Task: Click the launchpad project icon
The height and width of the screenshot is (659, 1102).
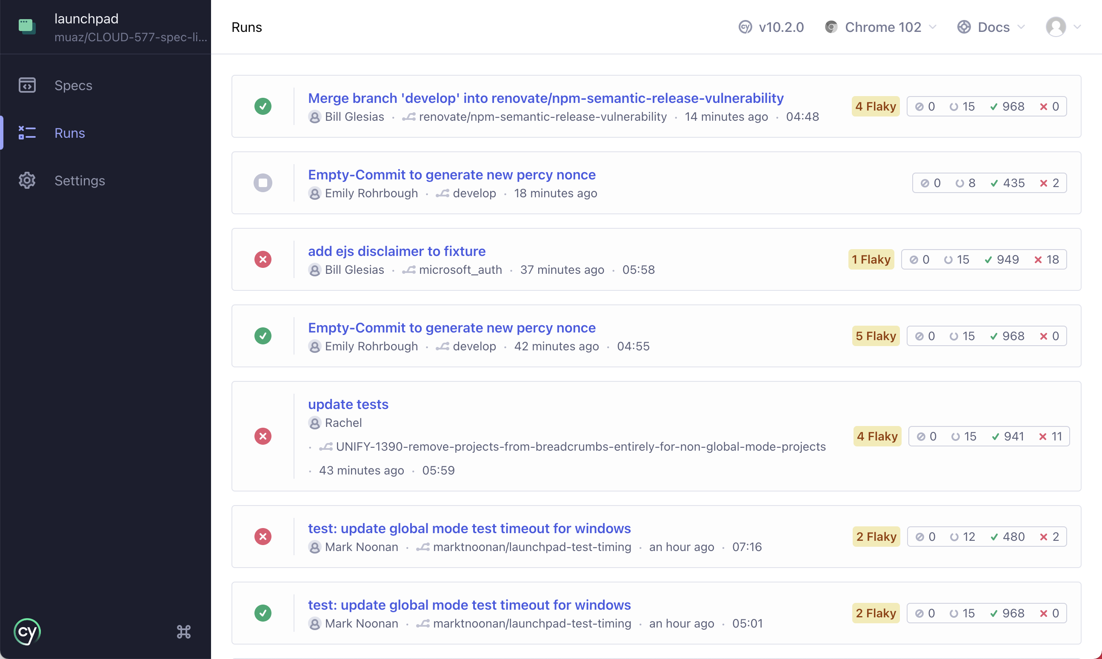Action: 27,27
